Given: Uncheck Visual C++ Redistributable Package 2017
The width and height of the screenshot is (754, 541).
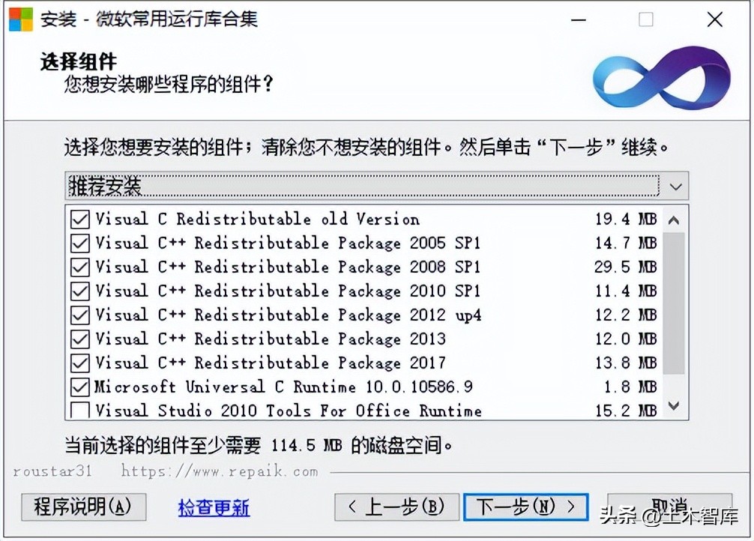Looking at the screenshot, I should 82,363.
